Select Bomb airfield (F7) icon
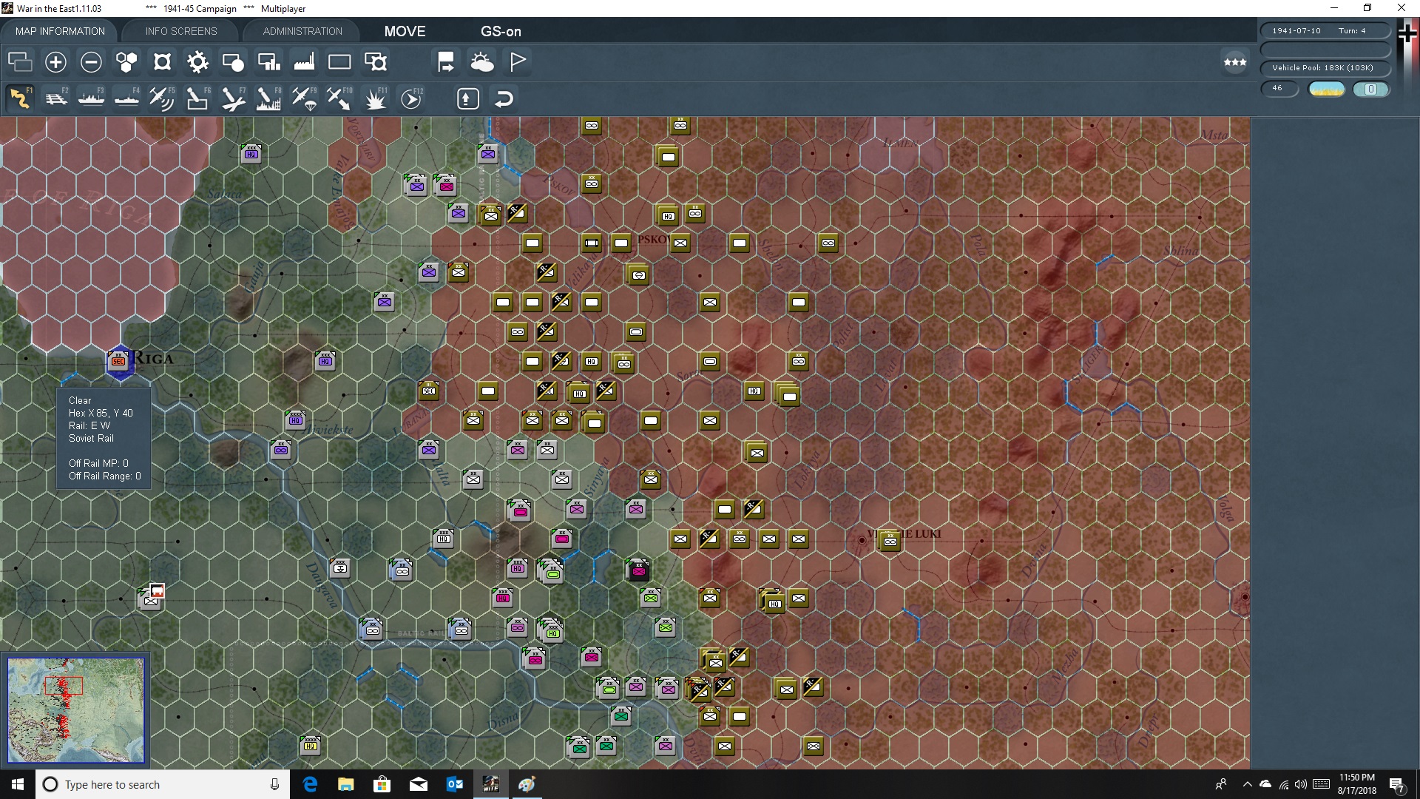The height and width of the screenshot is (799, 1420). coord(233,98)
